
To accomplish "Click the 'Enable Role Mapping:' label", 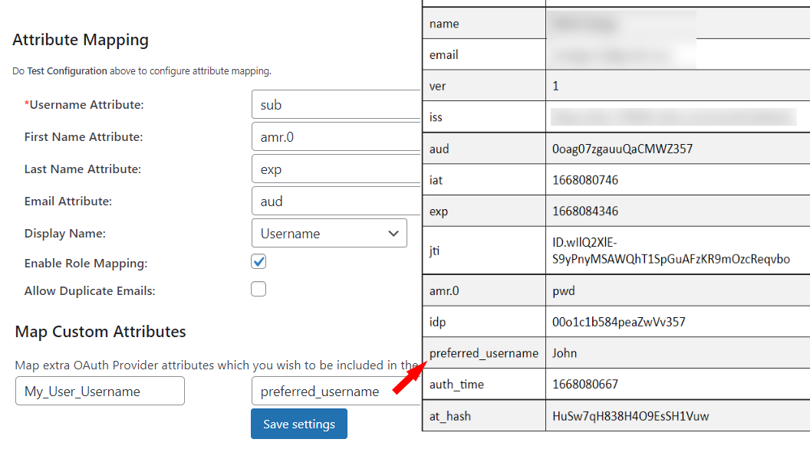I will coord(86,264).
